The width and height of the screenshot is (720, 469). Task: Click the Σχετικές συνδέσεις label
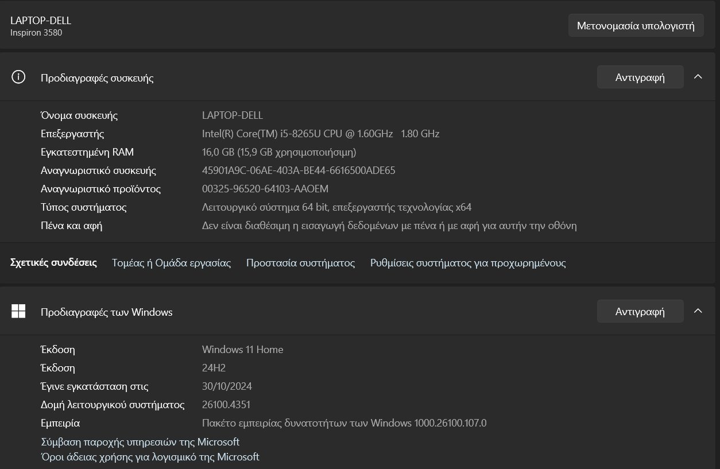pos(53,263)
